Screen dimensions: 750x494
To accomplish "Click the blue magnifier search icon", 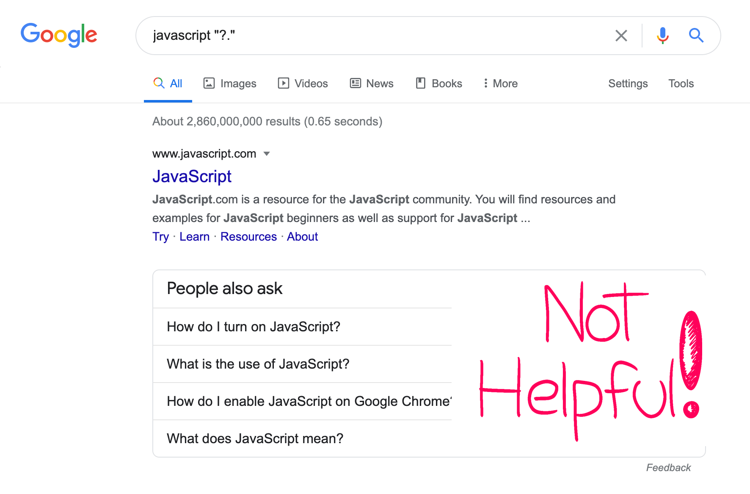I will tap(696, 36).
